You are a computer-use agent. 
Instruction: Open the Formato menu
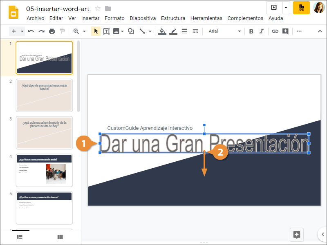pyautogui.click(x=114, y=18)
